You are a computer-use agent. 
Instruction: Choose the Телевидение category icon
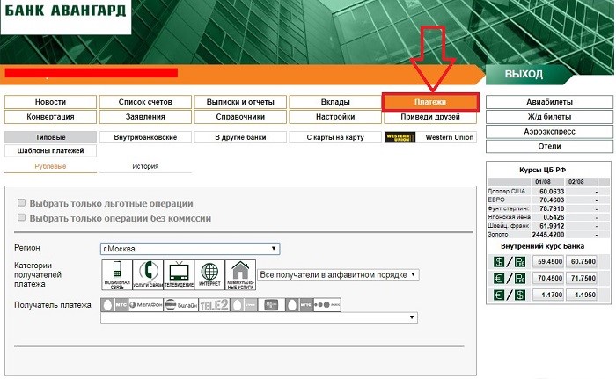coord(179,274)
